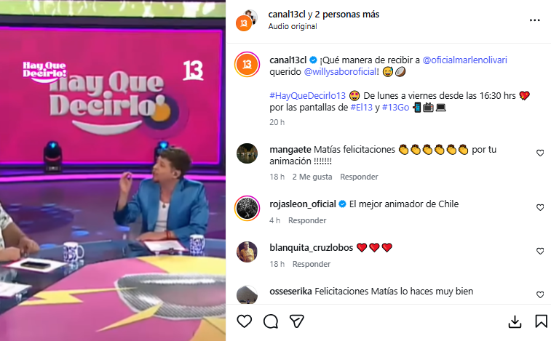Like rojasleon_oficial's comment heart
Image resolution: width=551 pixels, height=341 pixels.
pyautogui.click(x=540, y=207)
